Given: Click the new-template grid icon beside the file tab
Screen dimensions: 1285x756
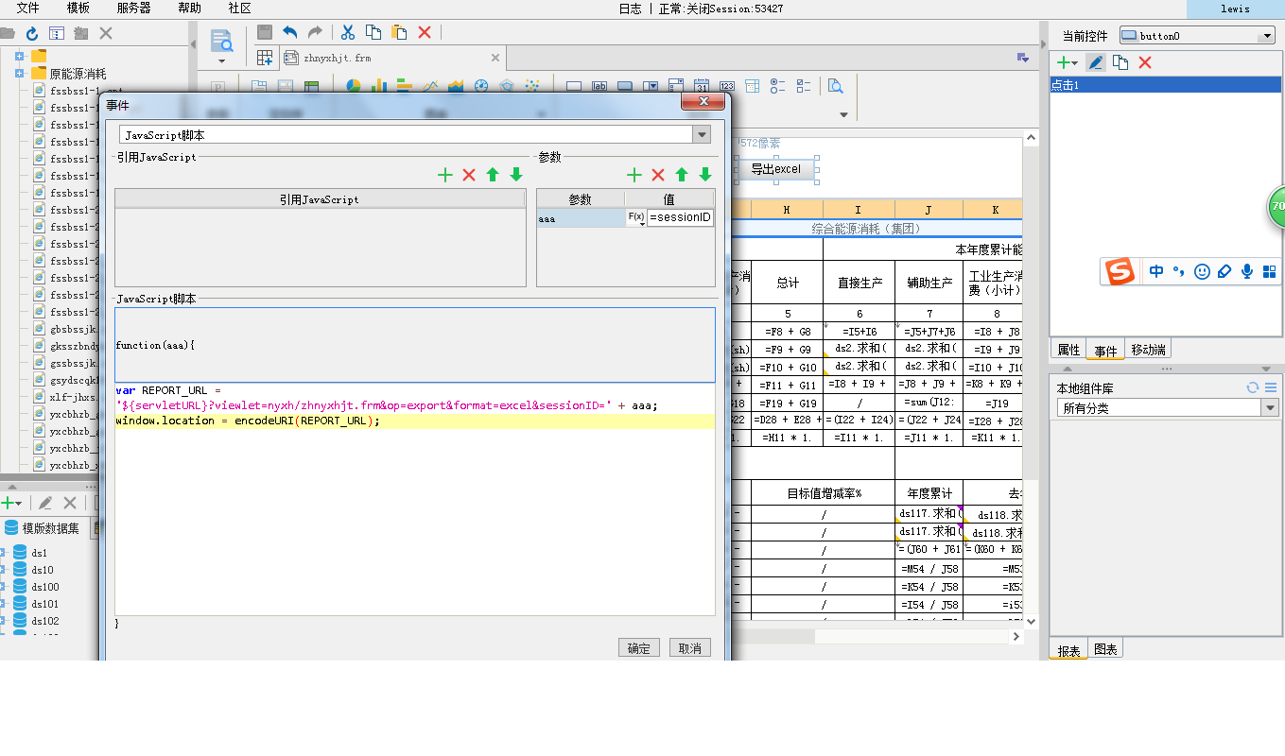Looking at the screenshot, I should (x=265, y=58).
